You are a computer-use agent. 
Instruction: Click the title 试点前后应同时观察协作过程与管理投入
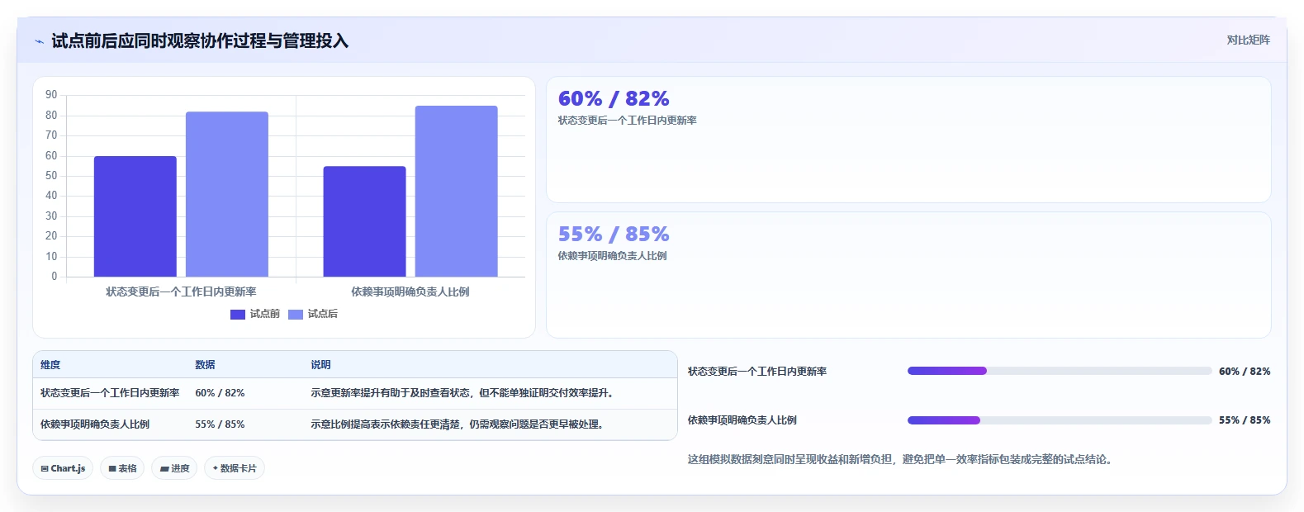200,40
